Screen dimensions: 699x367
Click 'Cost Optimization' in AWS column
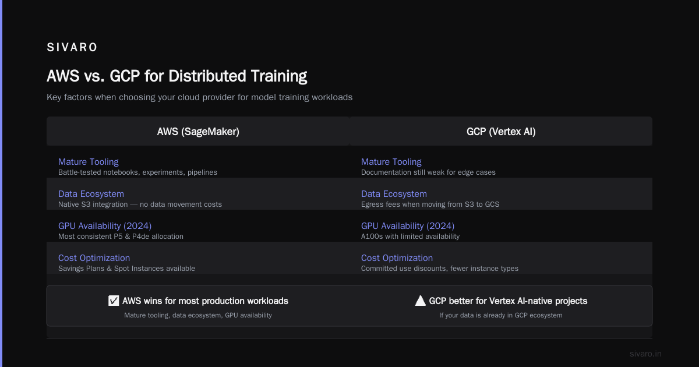coord(94,258)
